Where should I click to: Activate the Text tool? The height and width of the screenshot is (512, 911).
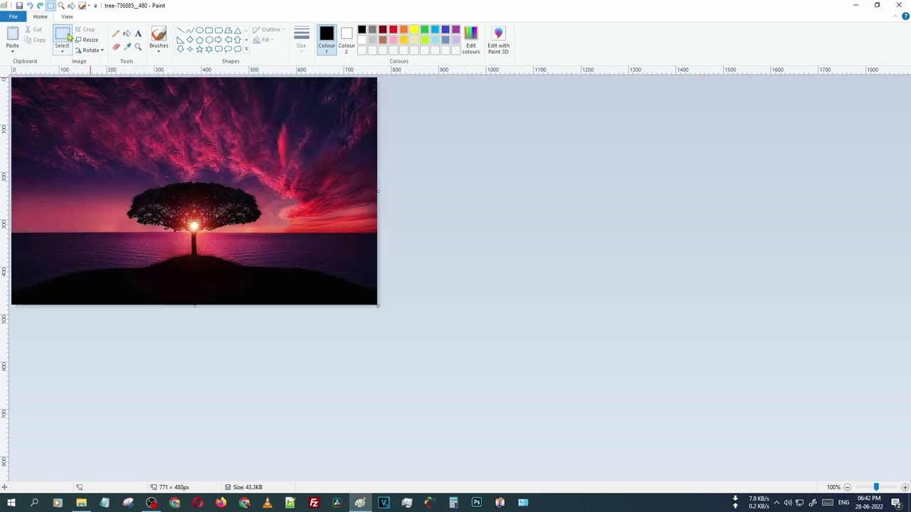(x=138, y=33)
